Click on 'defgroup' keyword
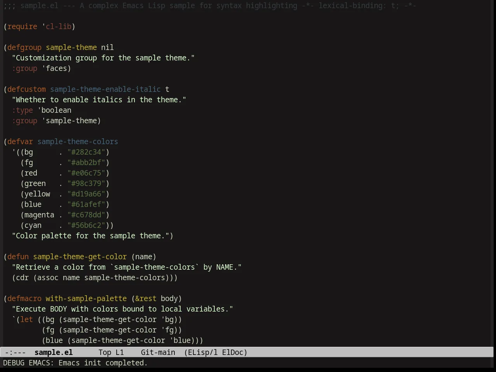Screen dimensions: 496x372 click(24, 47)
